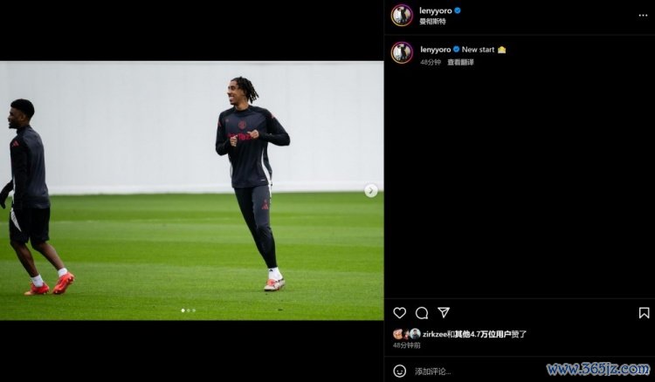View list of 4.7万 other likers
Screen dimensions: 655x382
point(483,334)
